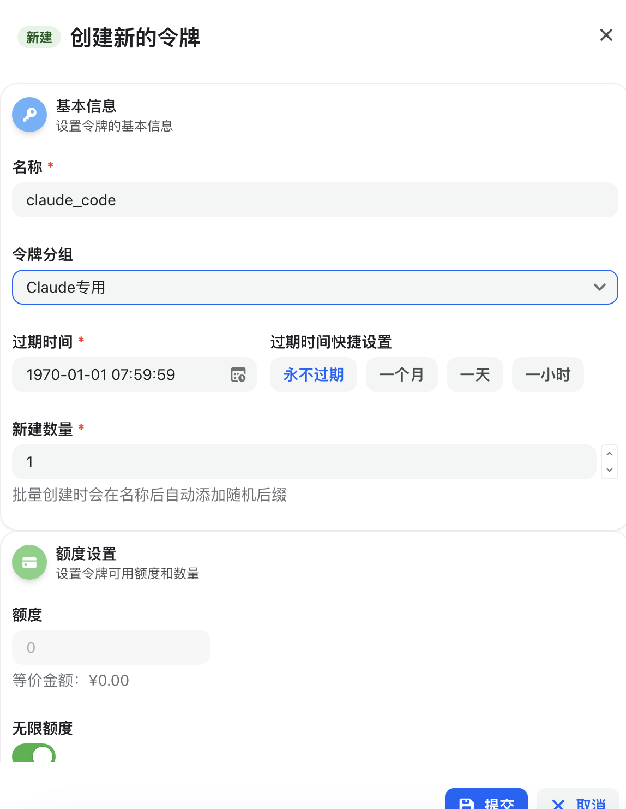Select the 一天 expiry shortcut
Screen dimensions: 626x809
click(x=474, y=374)
